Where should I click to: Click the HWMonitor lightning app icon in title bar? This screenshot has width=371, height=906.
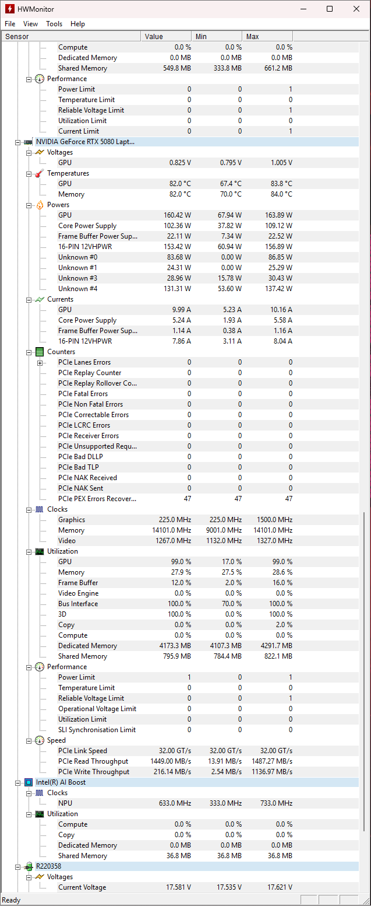[x=9, y=9]
